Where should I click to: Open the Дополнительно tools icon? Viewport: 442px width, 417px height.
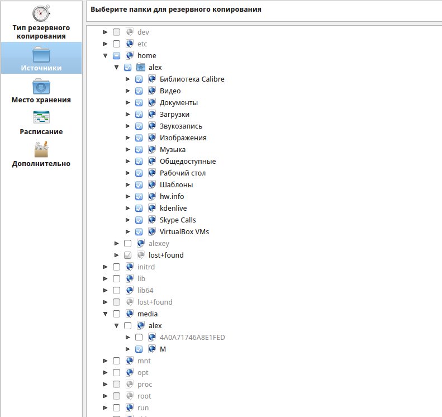(41, 149)
